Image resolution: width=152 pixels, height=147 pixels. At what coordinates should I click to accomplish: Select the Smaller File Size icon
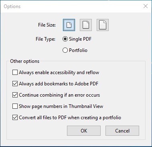point(69,25)
